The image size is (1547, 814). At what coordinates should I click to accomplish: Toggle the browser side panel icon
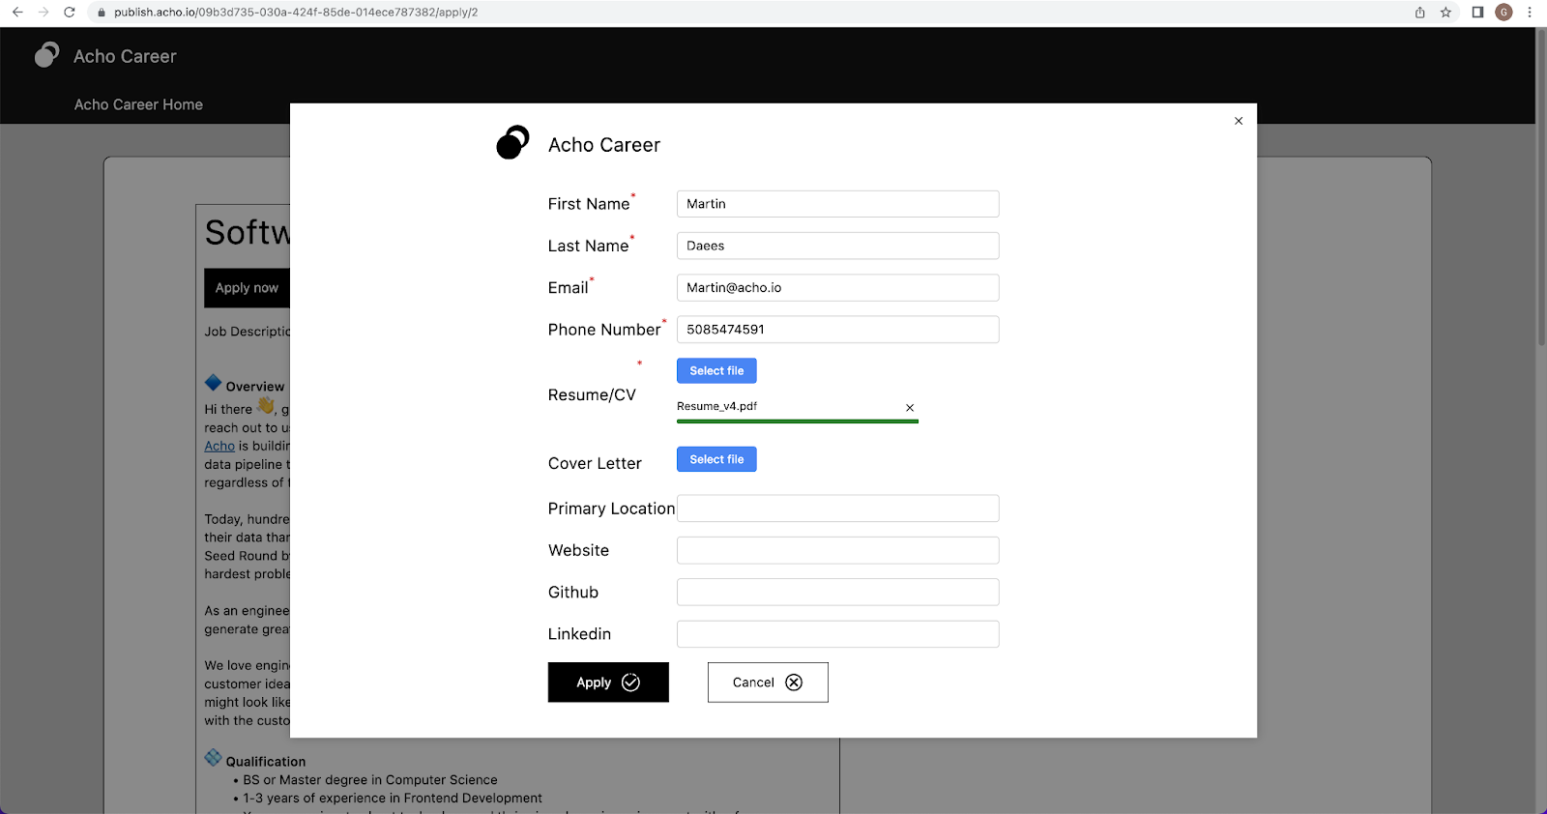coord(1477,13)
